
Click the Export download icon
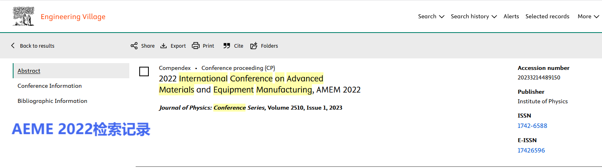pos(164,46)
